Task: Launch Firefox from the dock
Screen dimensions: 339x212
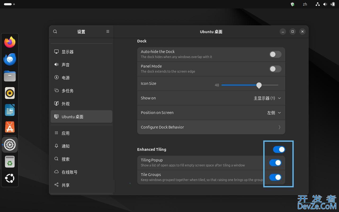Action: tap(10, 42)
